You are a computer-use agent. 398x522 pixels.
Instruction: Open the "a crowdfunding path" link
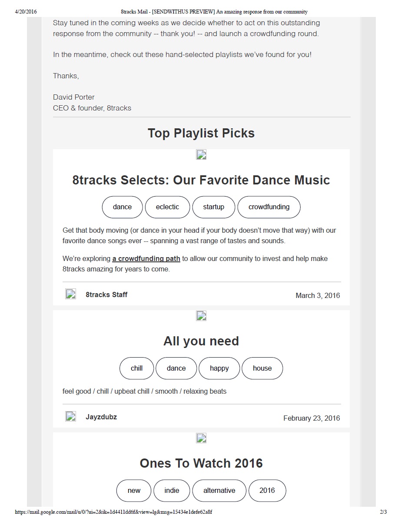146,258
